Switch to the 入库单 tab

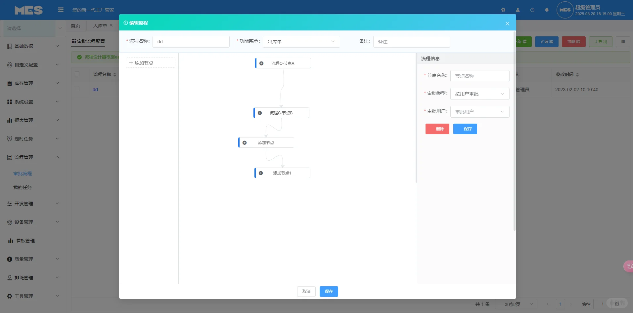click(x=100, y=26)
